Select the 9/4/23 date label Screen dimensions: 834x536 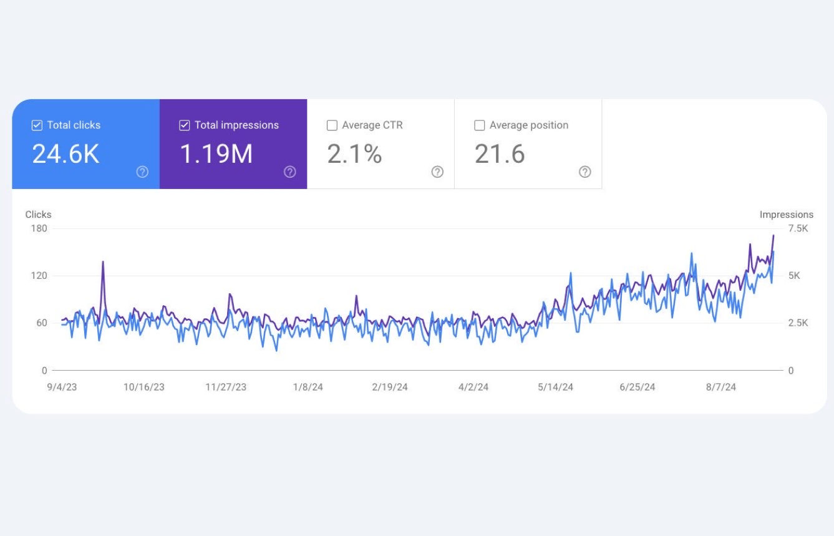(62, 387)
